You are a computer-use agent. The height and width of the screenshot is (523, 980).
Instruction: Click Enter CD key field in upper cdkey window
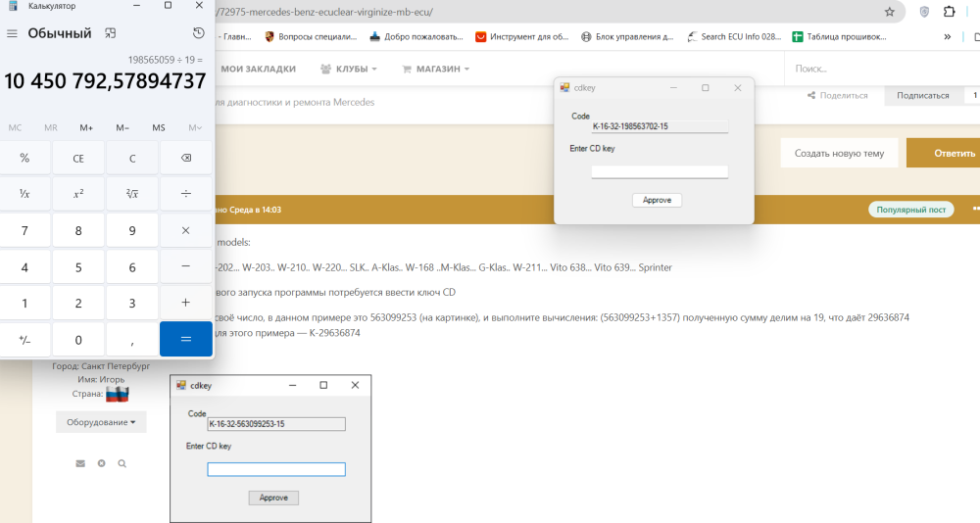pos(660,171)
